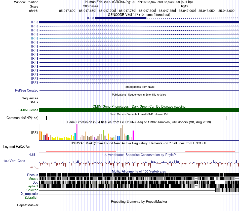The height and width of the screenshot is (211, 239).
Task: Click the Chicken alignment block near the track end
Action: pos(226,190)
